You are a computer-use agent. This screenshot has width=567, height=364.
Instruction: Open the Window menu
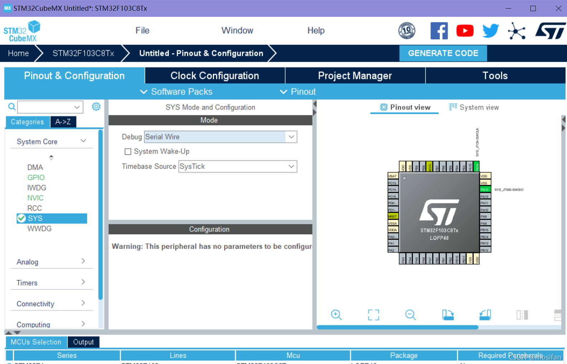point(237,30)
